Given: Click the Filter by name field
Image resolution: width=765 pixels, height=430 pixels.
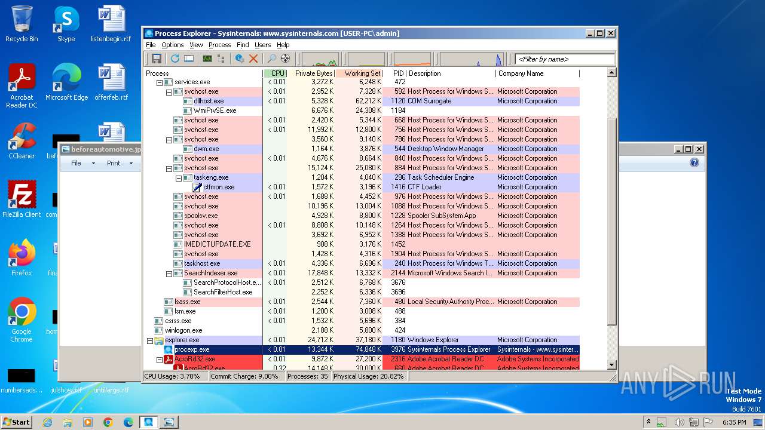Looking at the screenshot, I should click(565, 59).
